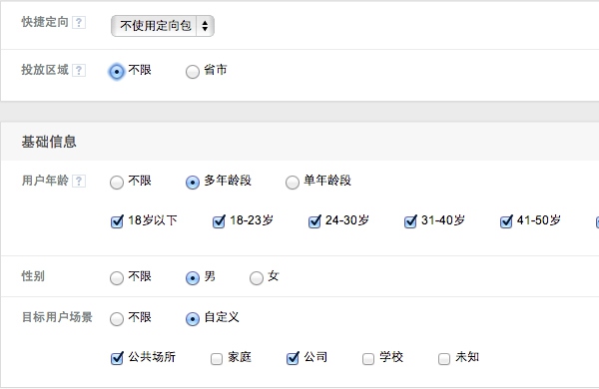Uncheck the 18-23岁 checkbox

point(219,221)
